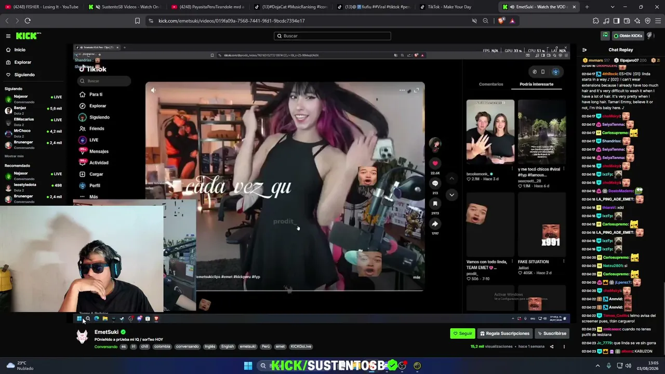Show hidden system tray icons
665x374 pixels.
597,366
